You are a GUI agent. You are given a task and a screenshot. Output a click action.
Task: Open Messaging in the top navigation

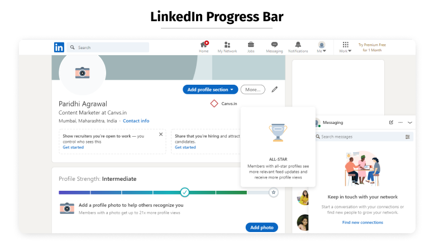tap(274, 47)
